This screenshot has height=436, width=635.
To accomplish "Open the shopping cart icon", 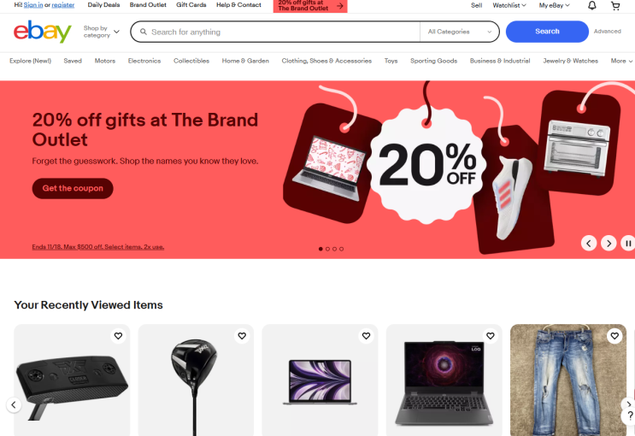I will click(x=615, y=5).
